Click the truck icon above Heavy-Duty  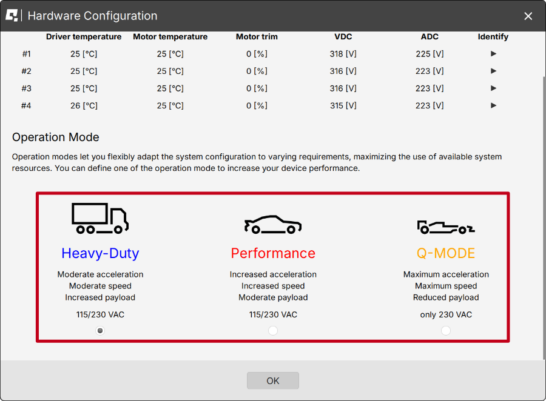click(99, 218)
